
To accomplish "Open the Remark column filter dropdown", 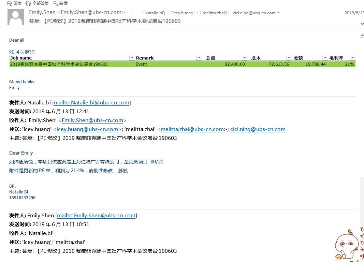I will (199, 58).
